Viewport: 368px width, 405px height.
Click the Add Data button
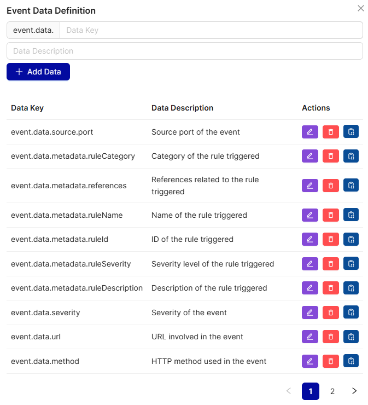(38, 72)
